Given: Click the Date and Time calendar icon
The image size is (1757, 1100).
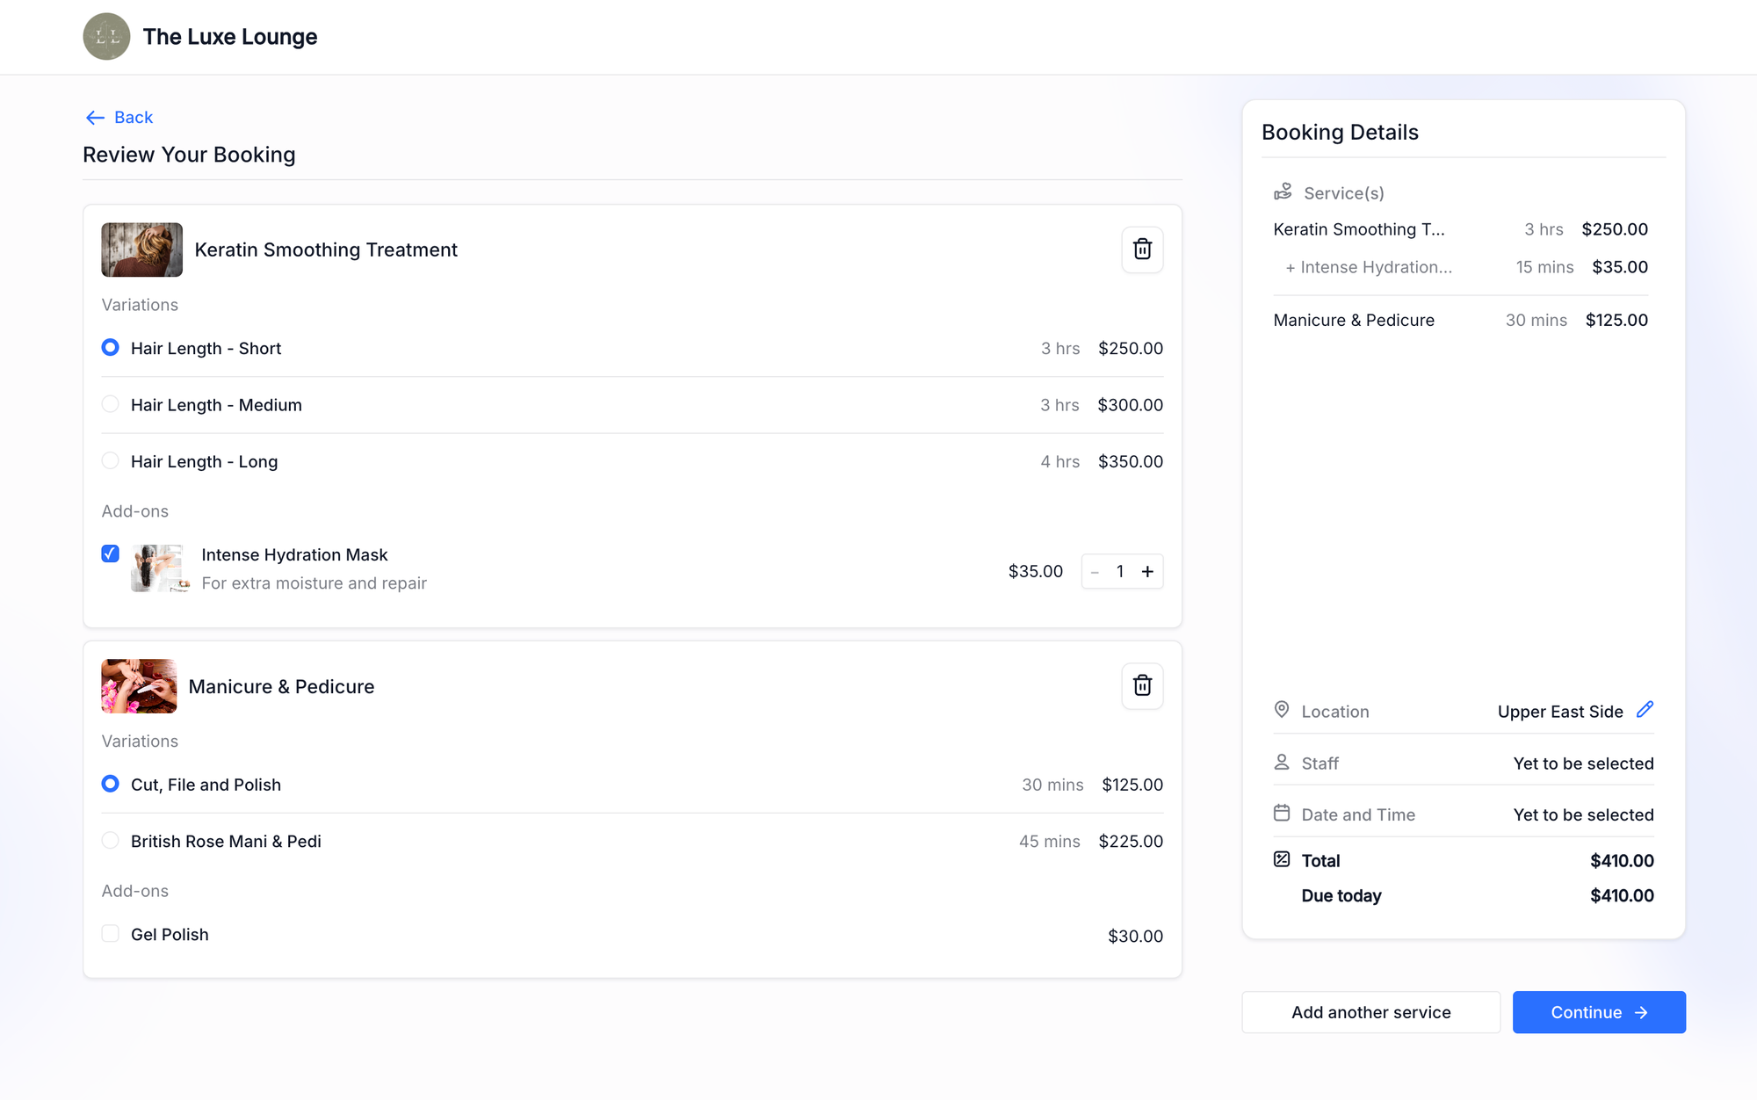Looking at the screenshot, I should pyautogui.click(x=1282, y=814).
